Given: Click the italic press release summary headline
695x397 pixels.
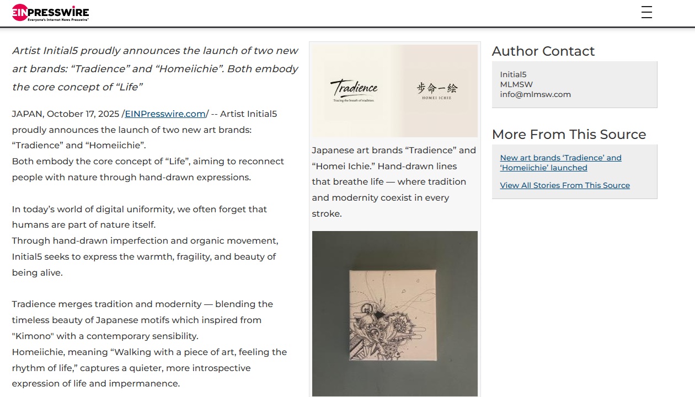Looking at the screenshot, I should [x=155, y=69].
